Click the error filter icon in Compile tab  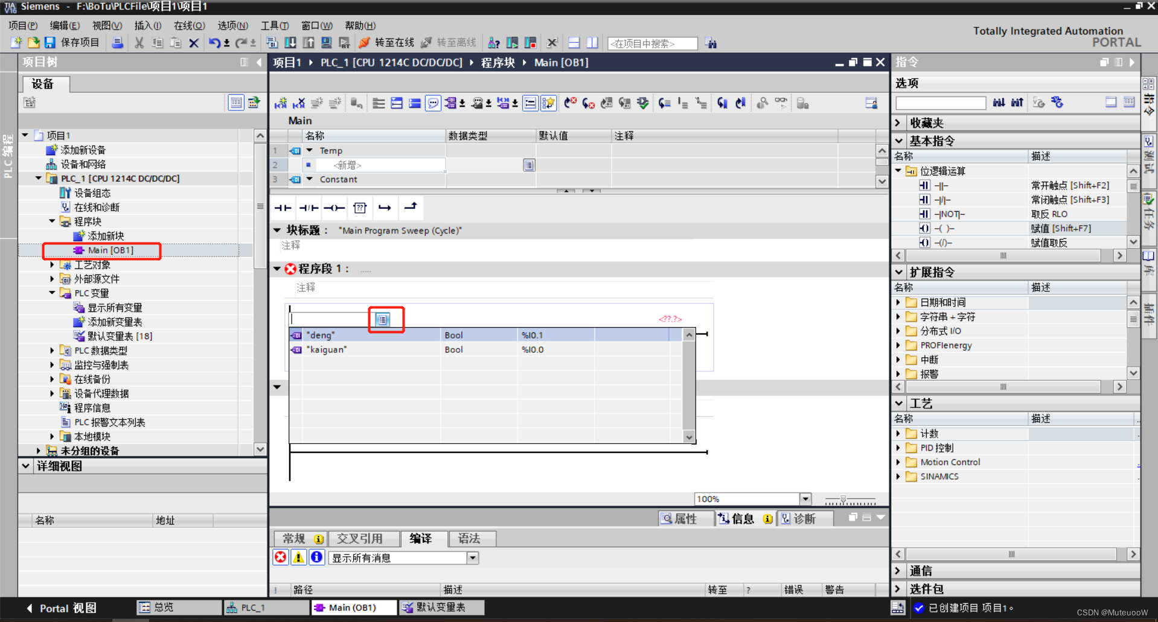pyautogui.click(x=281, y=557)
